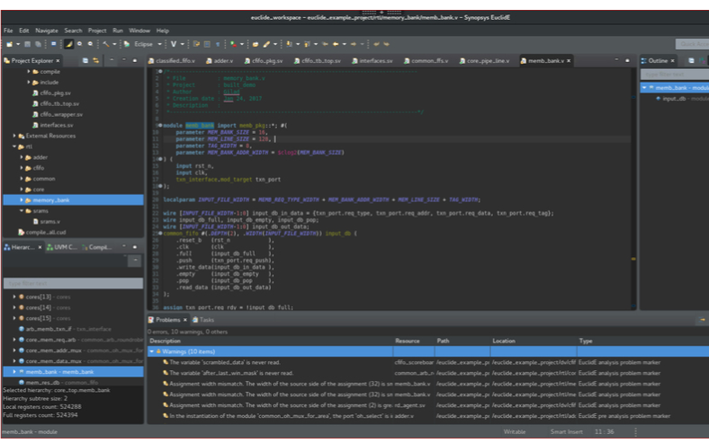Switch to the core_pipe_line.v editor tab
This screenshot has width=709, height=443.
484,60
